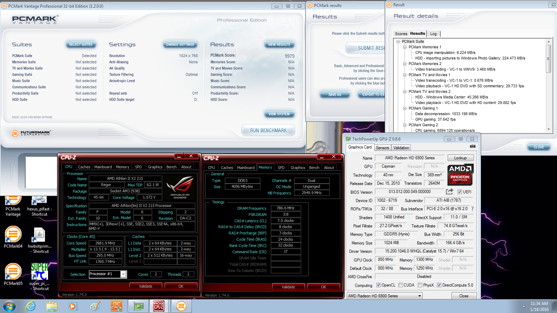The width and height of the screenshot is (557, 313).
Task: Open Windows Explorer from the taskbar
Action: tap(52, 306)
